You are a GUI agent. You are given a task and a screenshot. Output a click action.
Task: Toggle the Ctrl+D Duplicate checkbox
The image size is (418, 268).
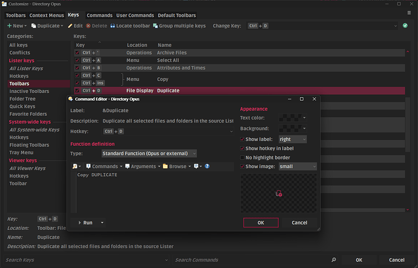click(78, 91)
